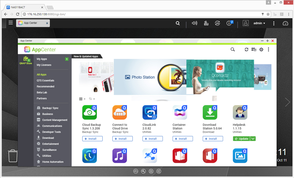This screenshot has width=294, height=178.
Task: Open the sort order dropdown
Action: [92, 99]
